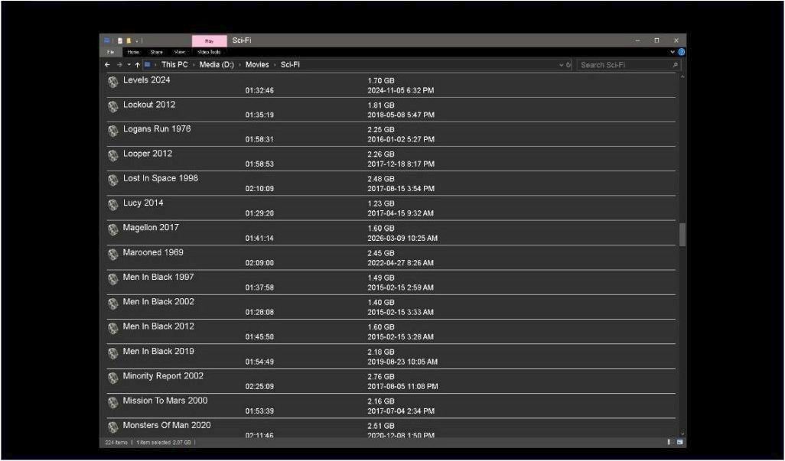Expand the ribbon with the chevron
This screenshot has height=461, width=785.
coord(673,52)
